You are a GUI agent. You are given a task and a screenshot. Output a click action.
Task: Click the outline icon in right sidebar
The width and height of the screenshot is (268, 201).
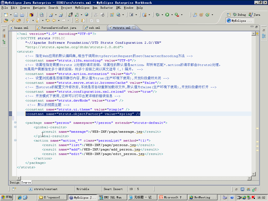pyautogui.click(x=264, y=36)
